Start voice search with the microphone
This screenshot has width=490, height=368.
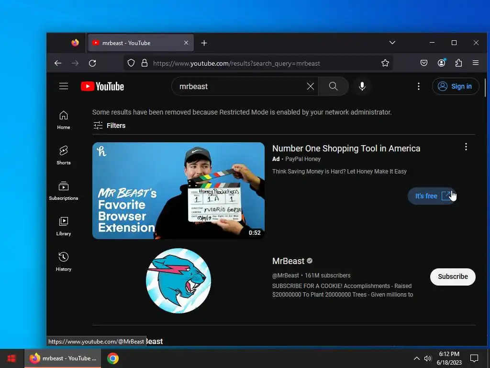[362, 86]
